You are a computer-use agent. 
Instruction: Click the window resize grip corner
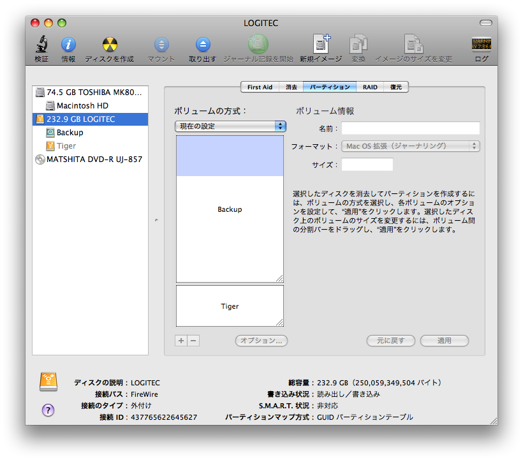pos(493,421)
